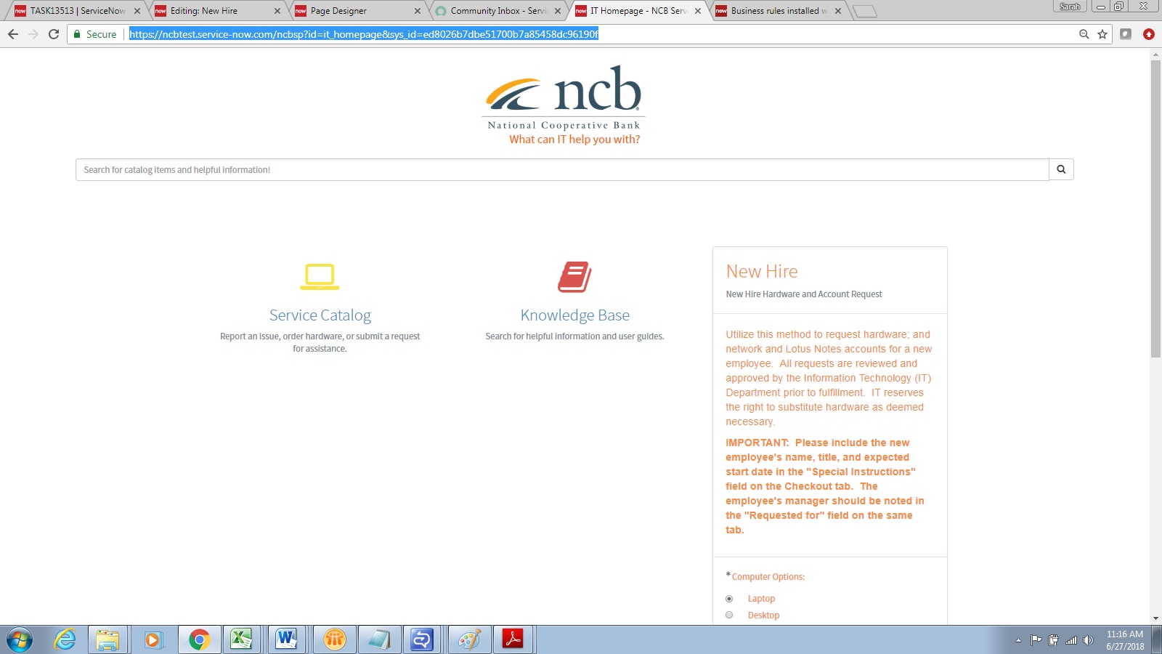Screen dimensions: 1162x654
Task: Open Excel from the taskbar
Action: [243, 640]
